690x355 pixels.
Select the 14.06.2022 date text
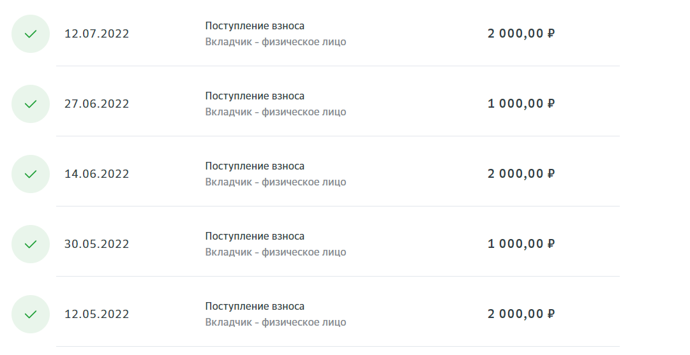pos(97,174)
